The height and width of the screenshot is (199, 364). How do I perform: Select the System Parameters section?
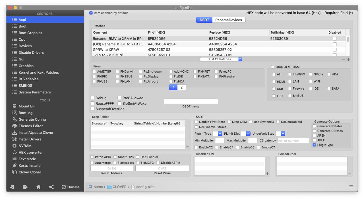(45, 92)
